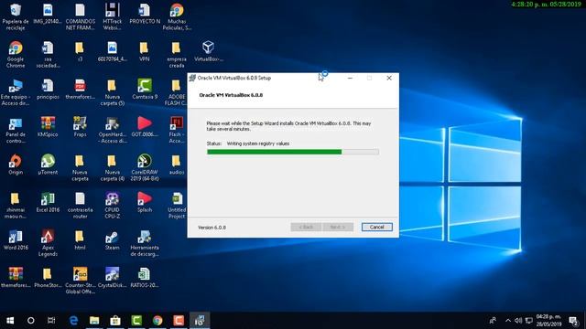Show hidden system tray icons

tap(508, 321)
